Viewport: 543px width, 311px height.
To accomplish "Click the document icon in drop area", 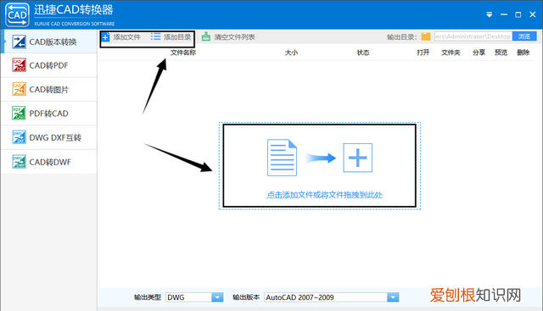I will [x=282, y=158].
